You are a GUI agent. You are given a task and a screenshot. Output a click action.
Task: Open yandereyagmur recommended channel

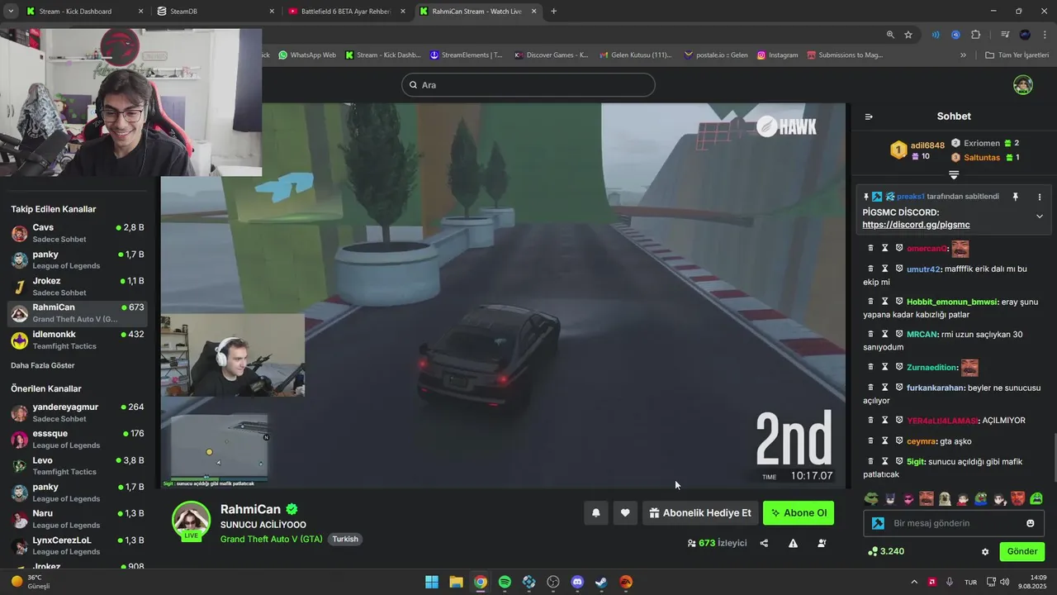point(78,412)
